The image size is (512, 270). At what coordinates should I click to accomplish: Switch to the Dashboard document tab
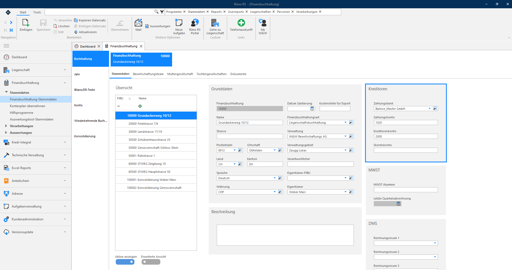(x=88, y=46)
